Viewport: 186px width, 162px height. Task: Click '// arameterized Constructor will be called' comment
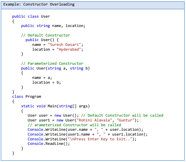click(74, 125)
